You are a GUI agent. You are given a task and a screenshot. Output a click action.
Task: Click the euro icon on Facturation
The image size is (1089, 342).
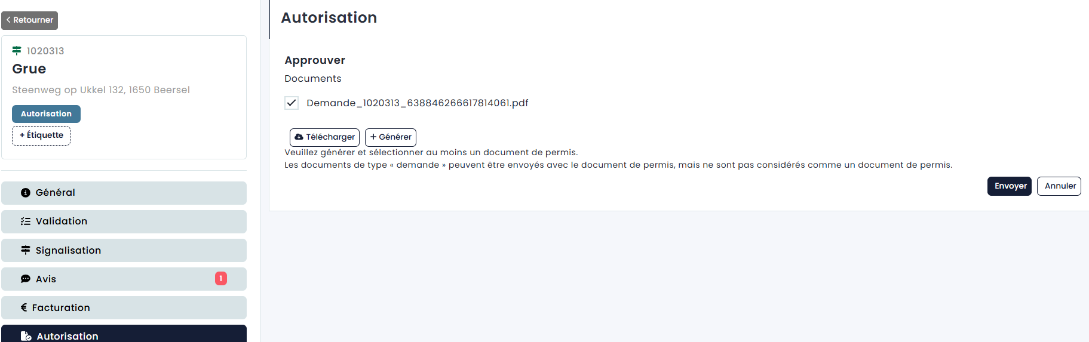pyautogui.click(x=24, y=307)
